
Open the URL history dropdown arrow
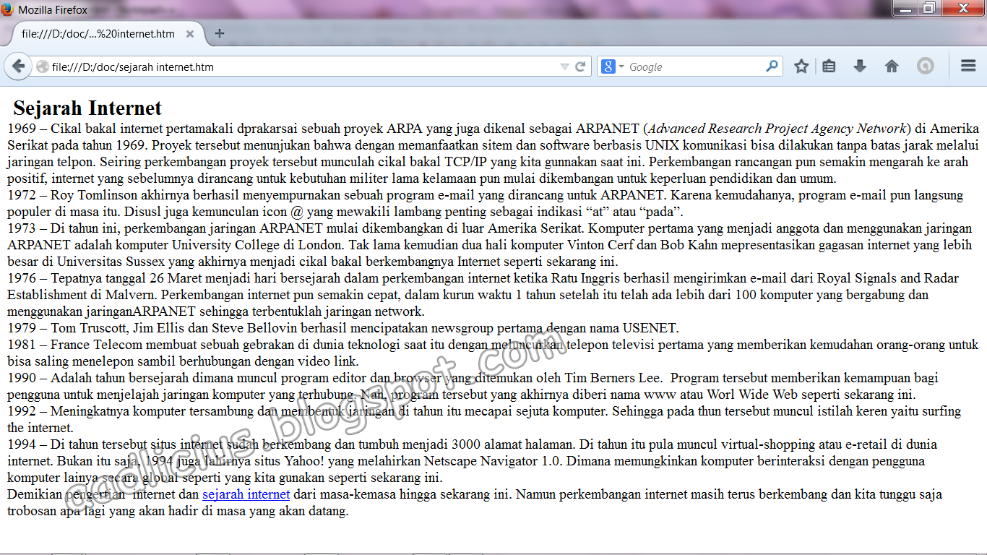[x=565, y=67]
